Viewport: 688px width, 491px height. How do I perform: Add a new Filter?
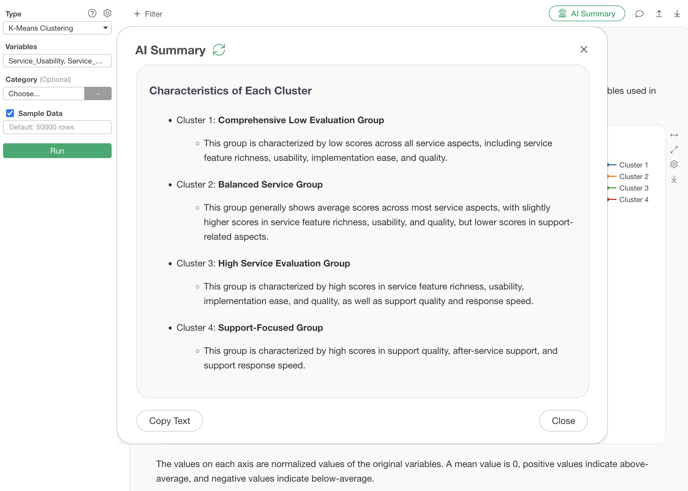pos(148,14)
